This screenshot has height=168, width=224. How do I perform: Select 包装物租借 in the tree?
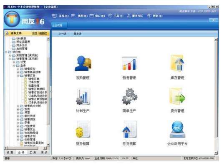pyautogui.click(x=31, y=133)
